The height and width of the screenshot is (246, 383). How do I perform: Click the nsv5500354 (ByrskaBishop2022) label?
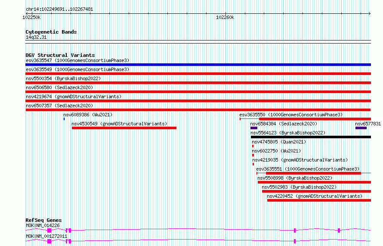63,78
